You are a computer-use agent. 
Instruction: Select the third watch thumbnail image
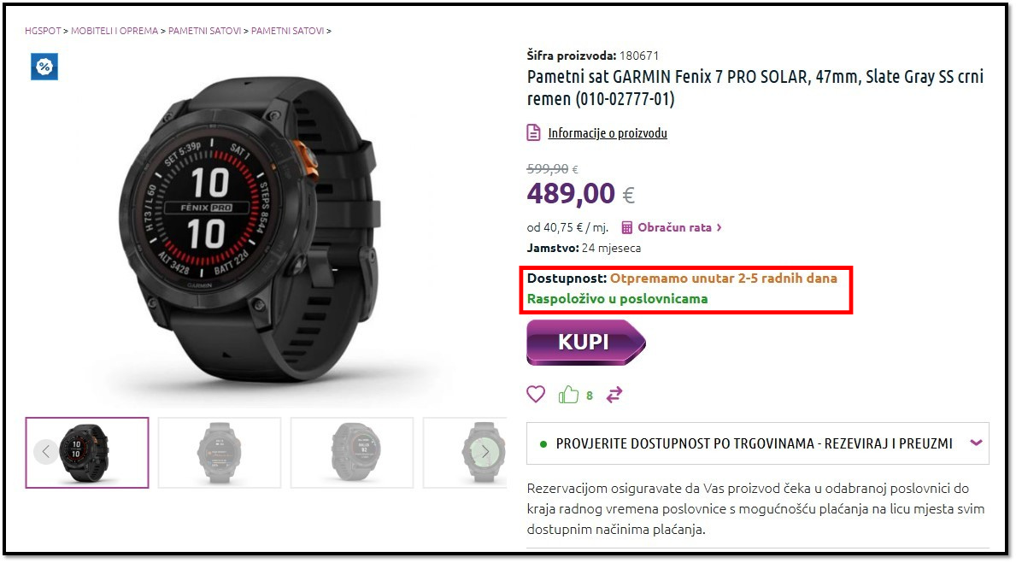click(352, 452)
